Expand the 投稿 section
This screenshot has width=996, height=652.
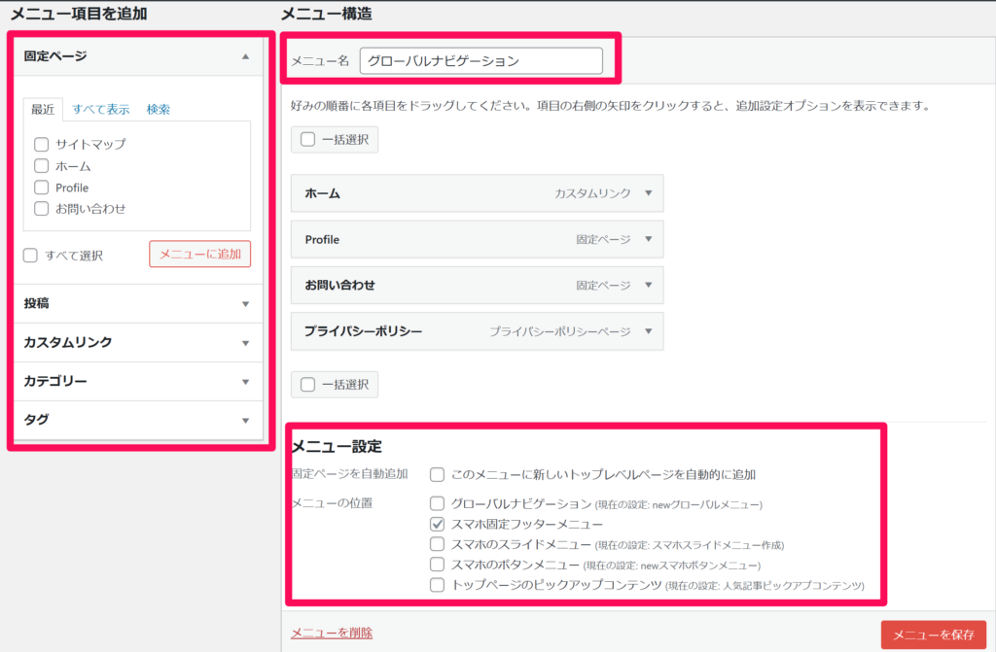[x=246, y=304]
